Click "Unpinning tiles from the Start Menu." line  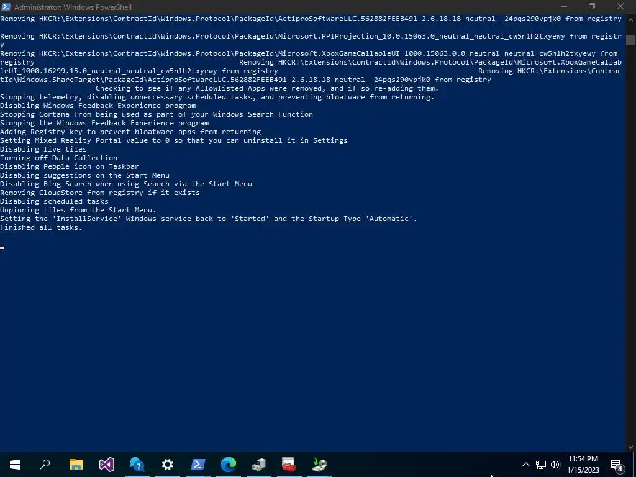tap(78, 210)
